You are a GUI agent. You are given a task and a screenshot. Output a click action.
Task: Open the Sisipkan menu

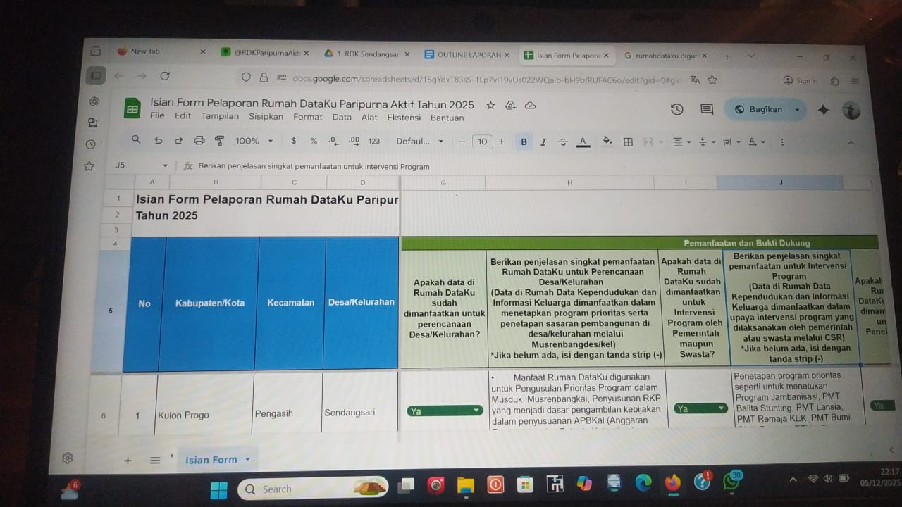click(x=266, y=118)
